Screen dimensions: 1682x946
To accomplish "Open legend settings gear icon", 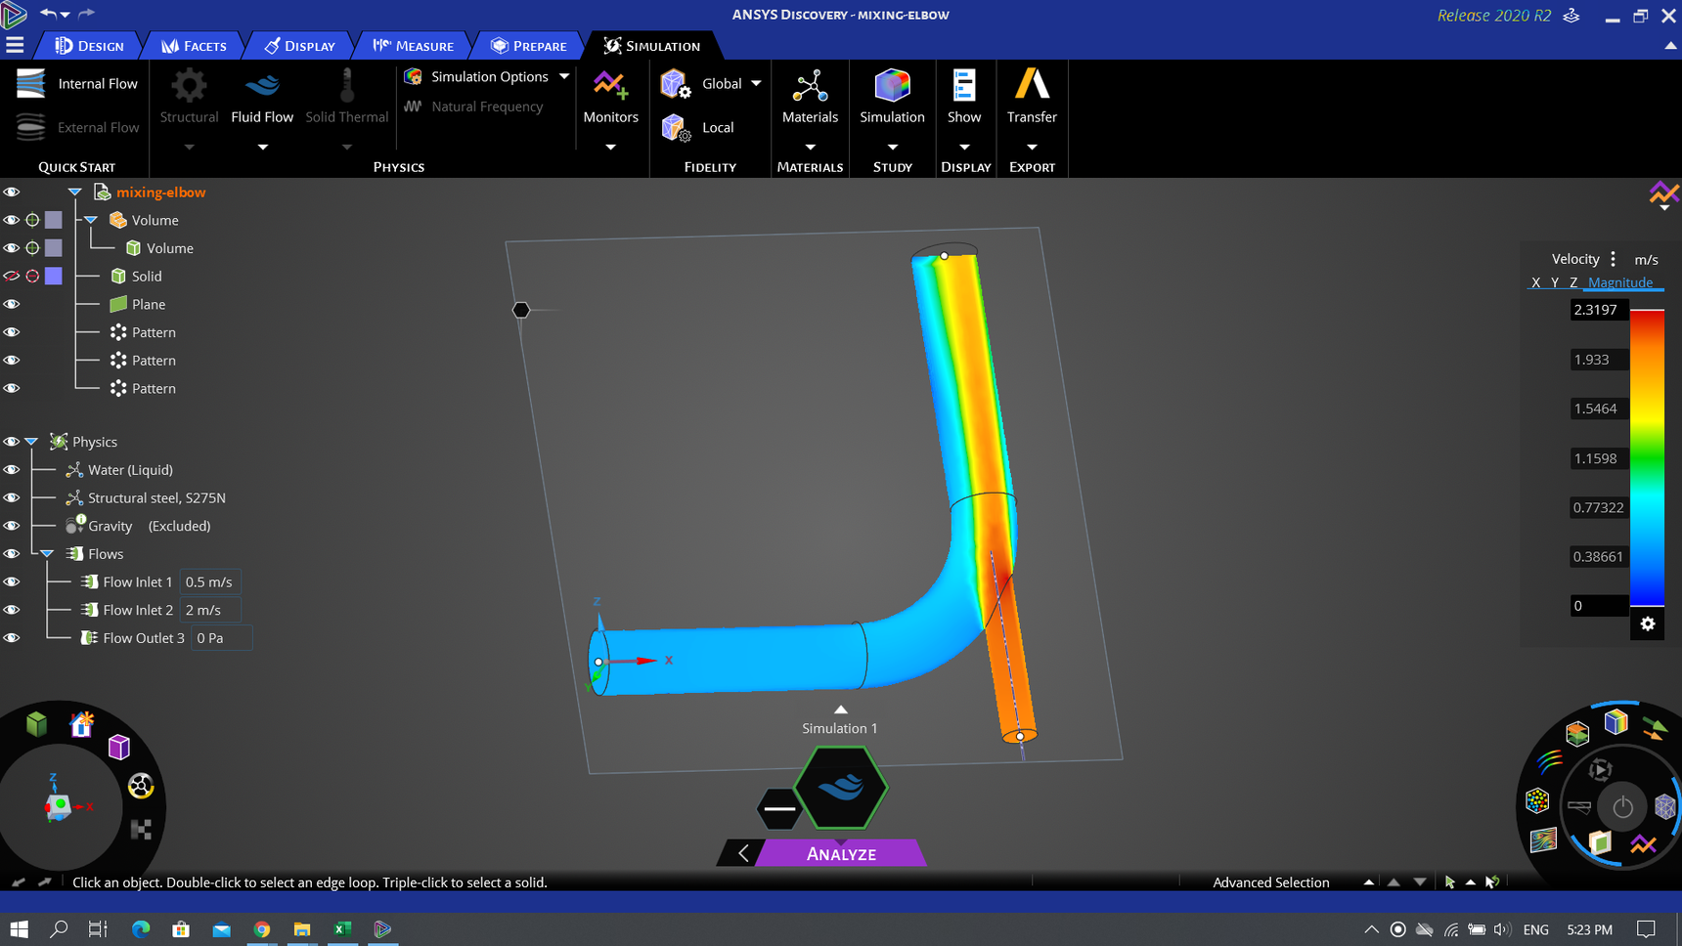I will coord(1648,623).
